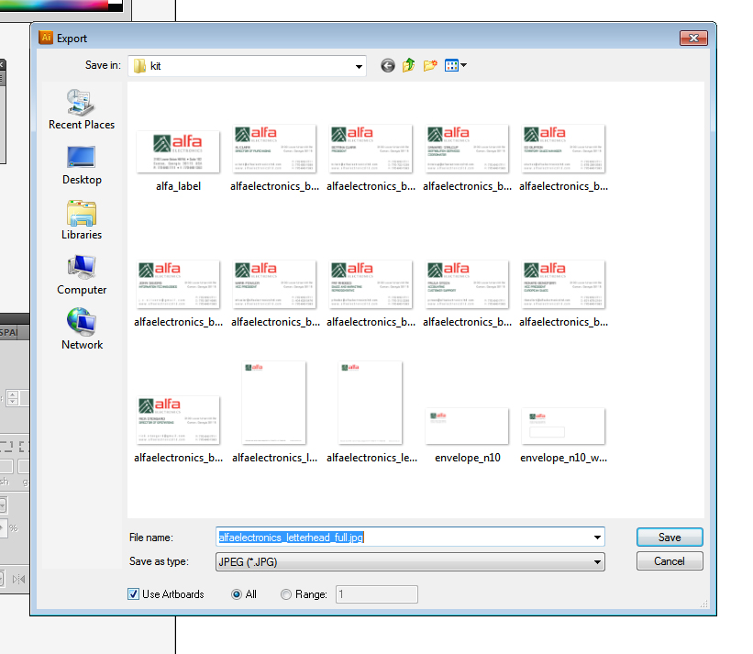
Task: Open Network location
Action: coord(82,330)
